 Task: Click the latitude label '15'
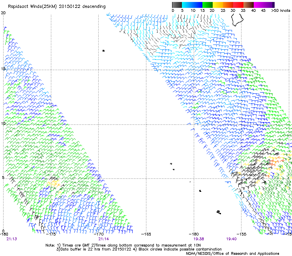point(3,69)
